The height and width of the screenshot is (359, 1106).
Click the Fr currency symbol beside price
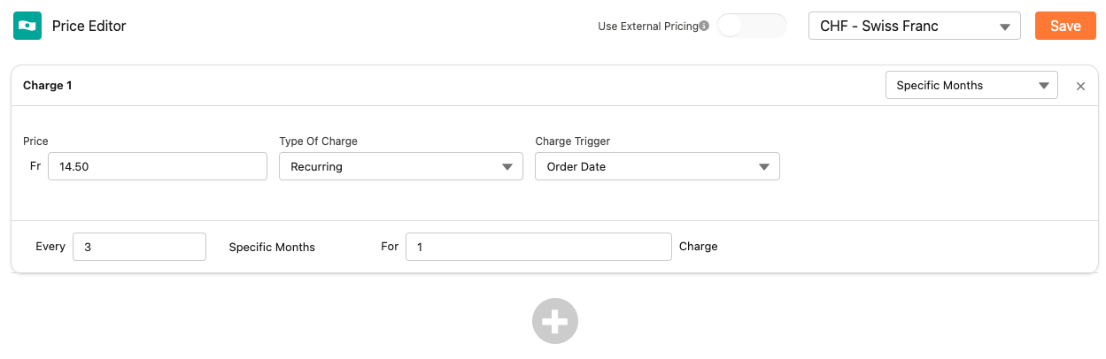click(x=35, y=166)
